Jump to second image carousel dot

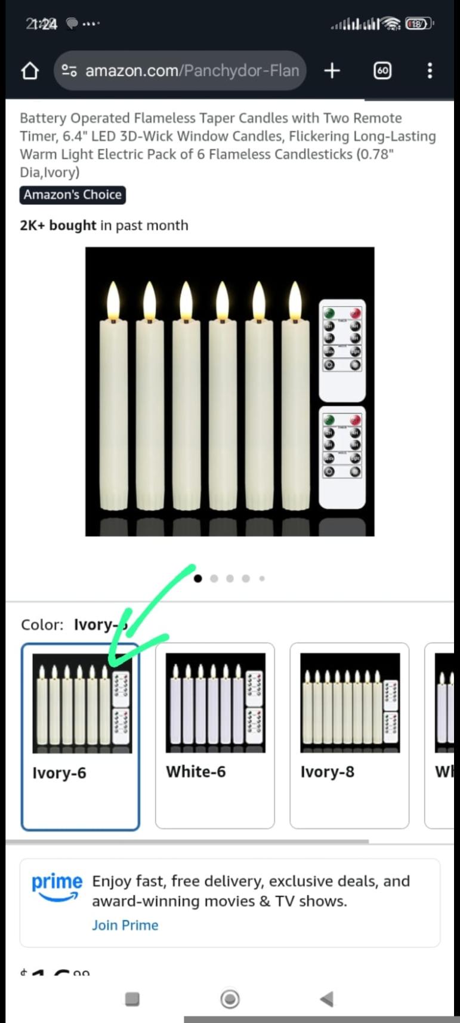pyautogui.click(x=214, y=578)
